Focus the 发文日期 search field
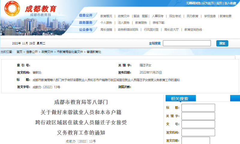The height and width of the screenshot is (144, 240). [196, 140]
